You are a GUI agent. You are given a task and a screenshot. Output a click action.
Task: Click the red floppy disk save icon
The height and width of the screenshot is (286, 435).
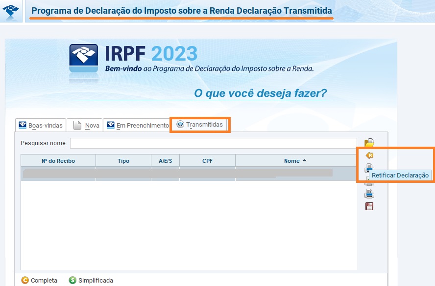[x=369, y=206]
